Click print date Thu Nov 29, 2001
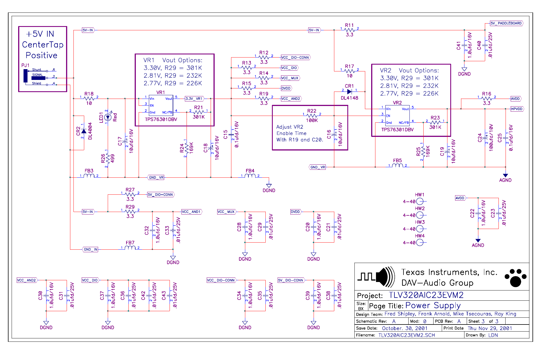The width and height of the screenshot is (541, 350). coord(490,328)
